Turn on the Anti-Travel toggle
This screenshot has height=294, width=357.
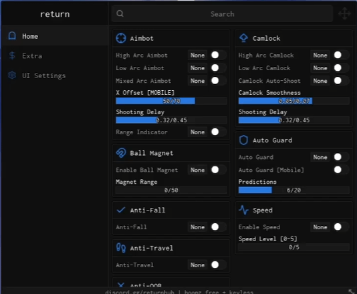pyautogui.click(x=219, y=265)
